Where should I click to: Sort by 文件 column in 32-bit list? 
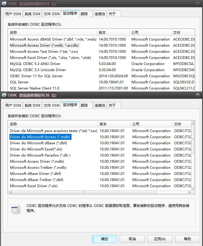(x=182, y=124)
